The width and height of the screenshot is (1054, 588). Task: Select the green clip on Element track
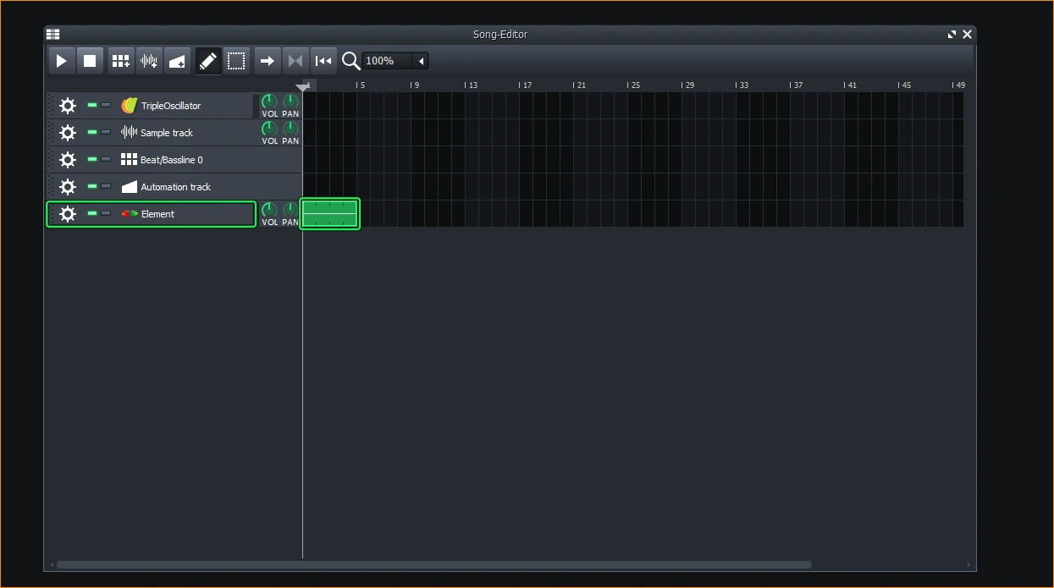point(330,214)
